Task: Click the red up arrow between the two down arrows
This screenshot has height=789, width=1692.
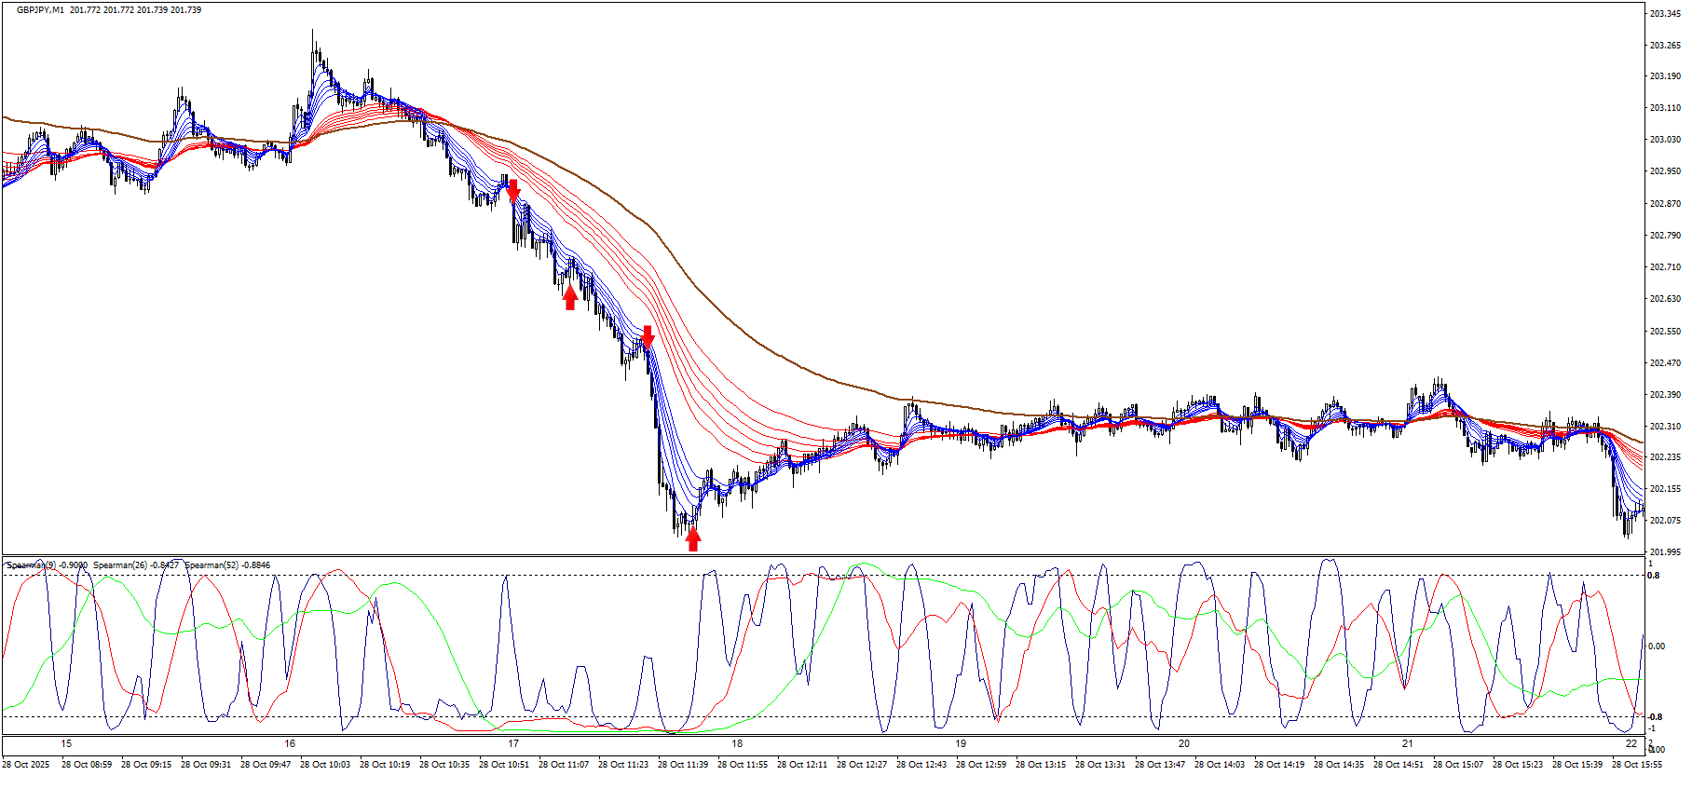Action: point(570,297)
